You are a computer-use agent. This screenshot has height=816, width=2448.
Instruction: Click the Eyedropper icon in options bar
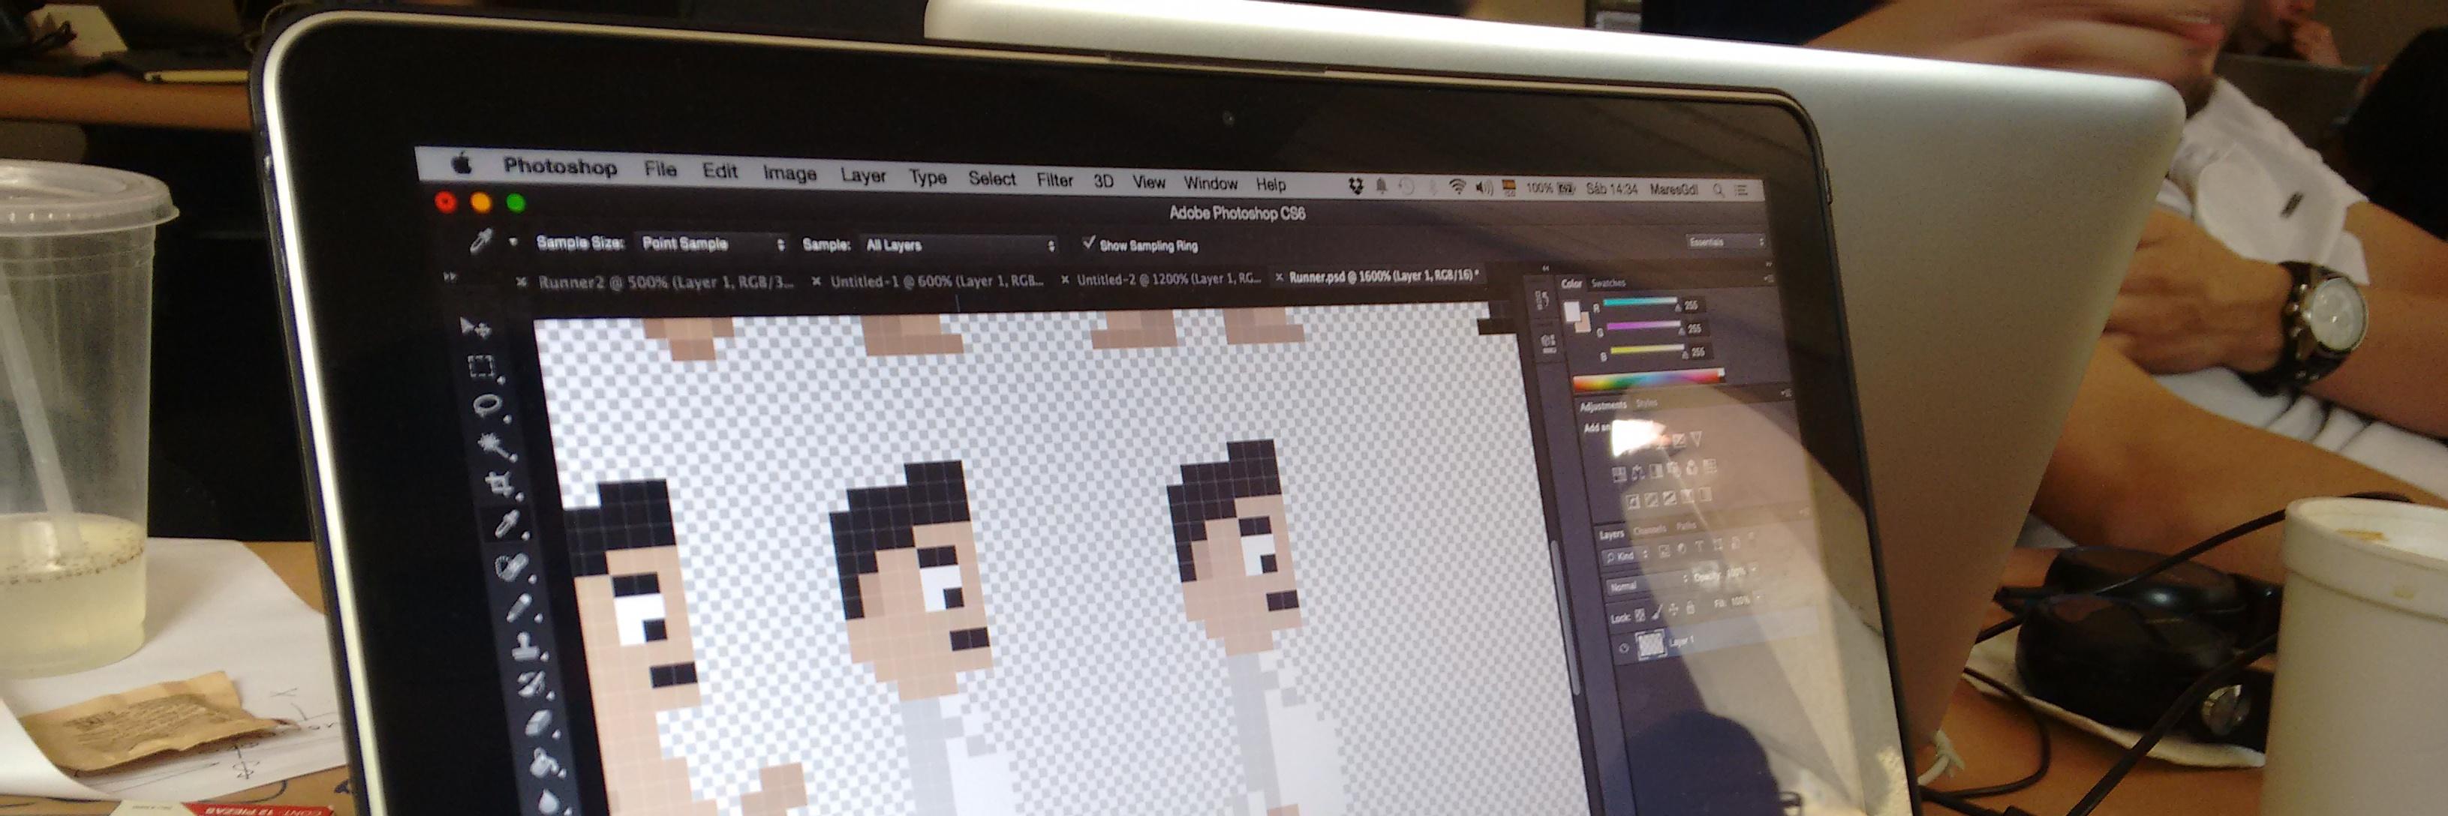481,241
